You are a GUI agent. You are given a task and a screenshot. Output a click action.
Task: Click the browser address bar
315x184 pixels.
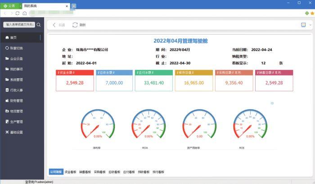[x=51, y=13]
